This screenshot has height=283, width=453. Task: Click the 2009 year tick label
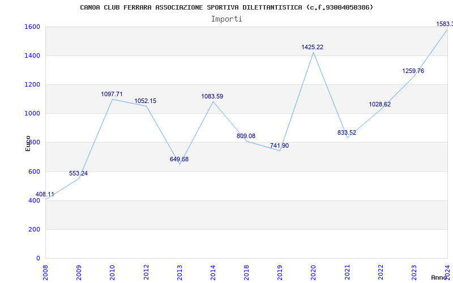click(79, 272)
